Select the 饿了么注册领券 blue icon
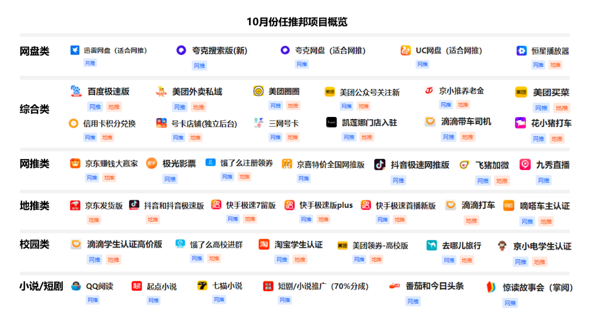This screenshot has height=329, width=591. [x=210, y=163]
